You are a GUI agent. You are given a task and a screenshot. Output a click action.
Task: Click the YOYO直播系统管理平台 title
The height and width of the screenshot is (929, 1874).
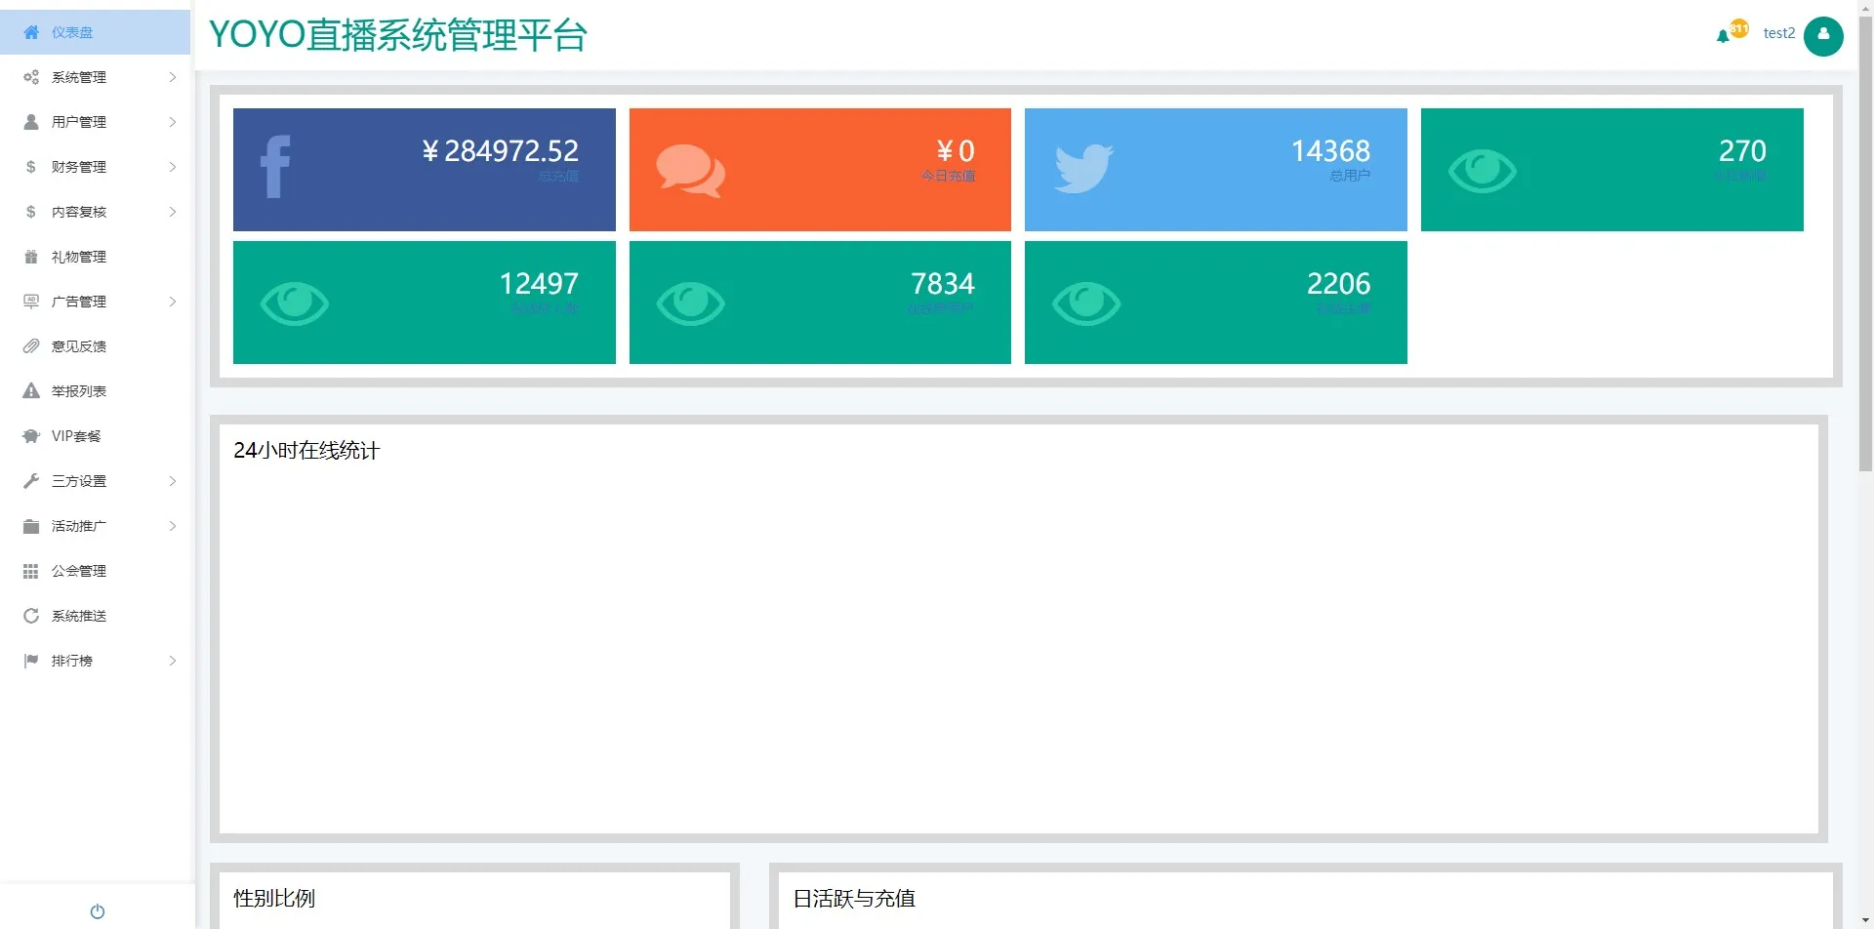pyautogui.click(x=398, y=35)
